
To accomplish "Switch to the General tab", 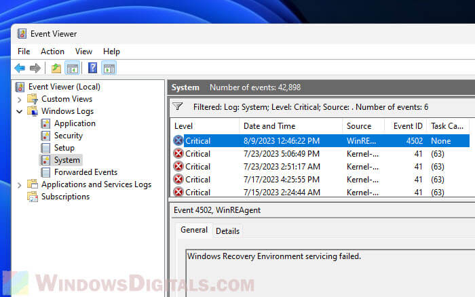I will point(194,230).
